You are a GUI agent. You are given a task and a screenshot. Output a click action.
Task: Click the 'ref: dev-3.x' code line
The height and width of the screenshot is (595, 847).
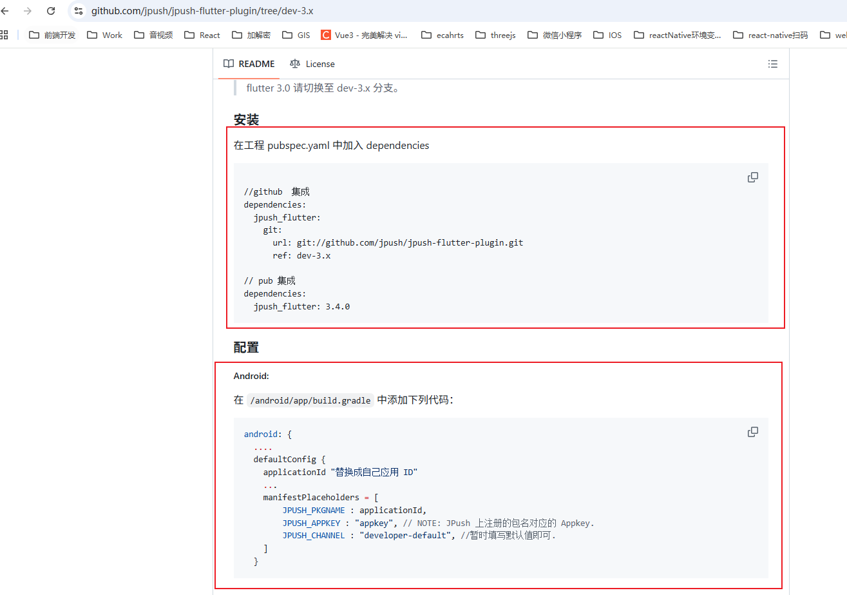pos(301,256)
